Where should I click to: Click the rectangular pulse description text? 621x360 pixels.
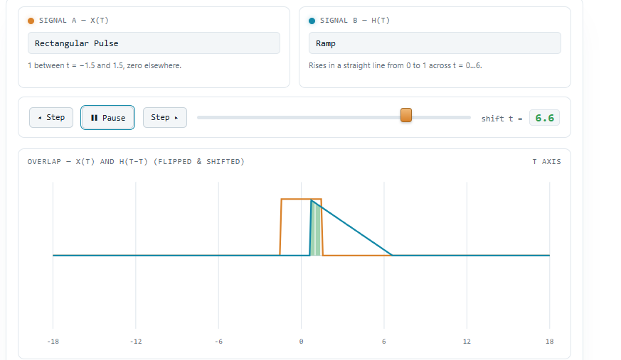[105, 65]
